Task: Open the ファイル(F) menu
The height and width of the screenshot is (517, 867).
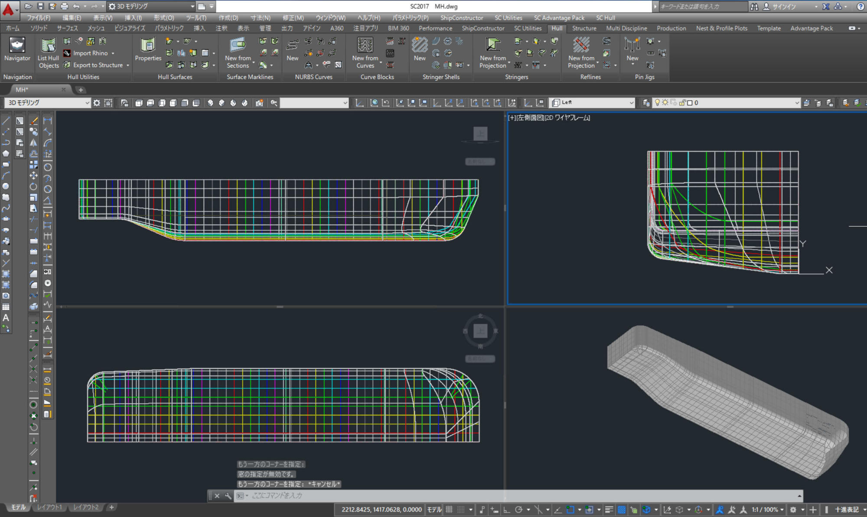Action: pyautogui.click(x=39, y=18)
